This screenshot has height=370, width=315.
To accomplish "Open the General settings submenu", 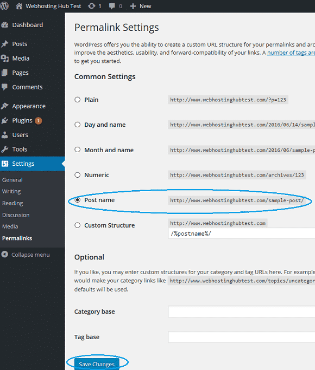I will tap(12, 180).
